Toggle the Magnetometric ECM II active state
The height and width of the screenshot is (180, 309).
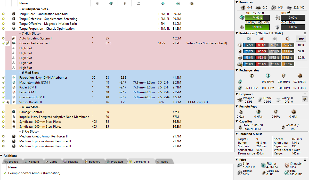click(3, 83)
